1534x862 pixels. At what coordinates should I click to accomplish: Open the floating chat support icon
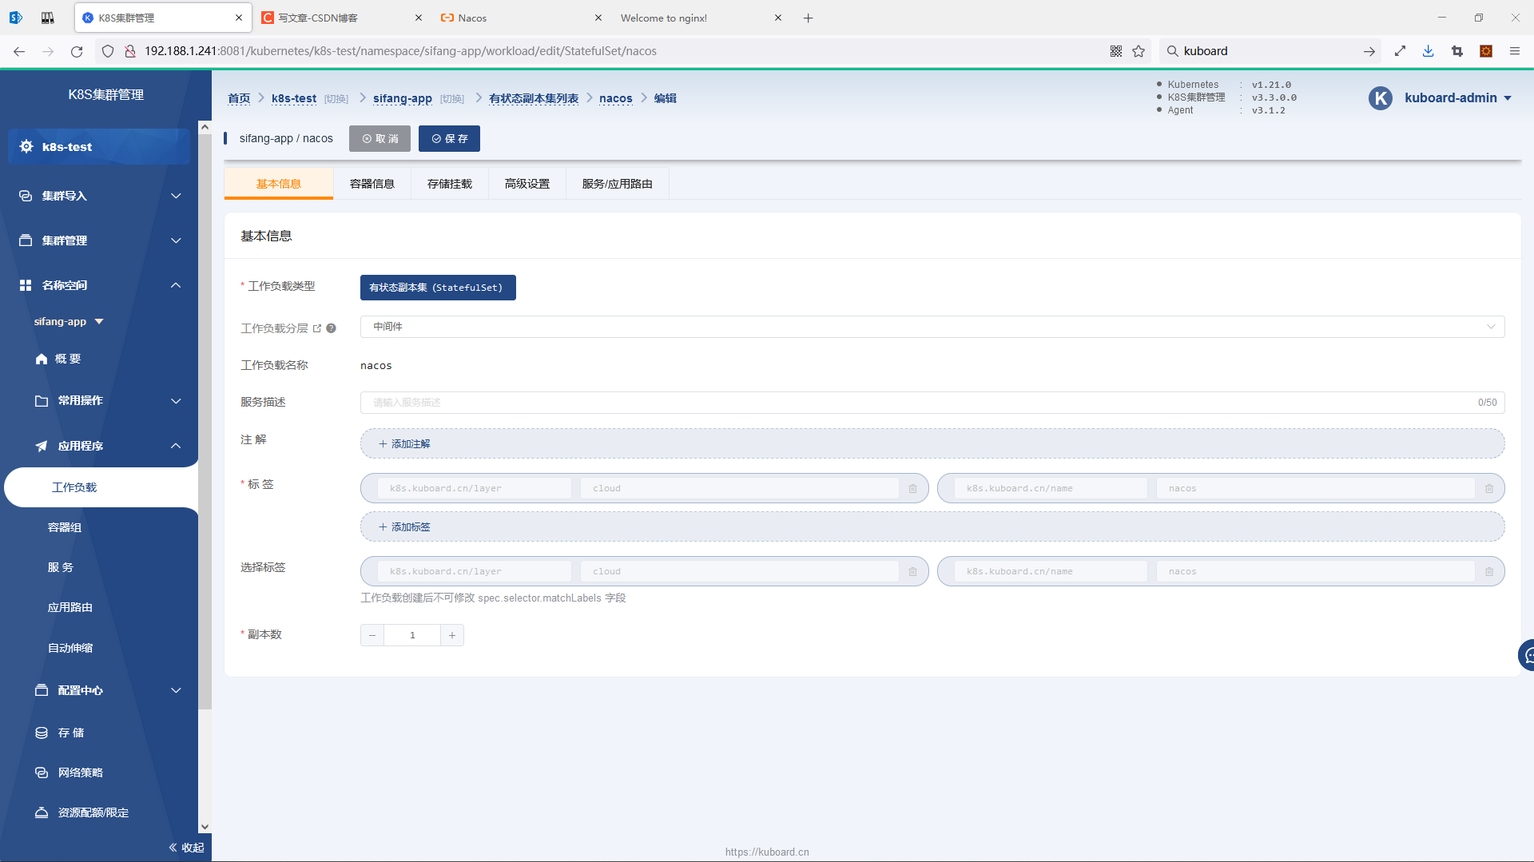1526,655
